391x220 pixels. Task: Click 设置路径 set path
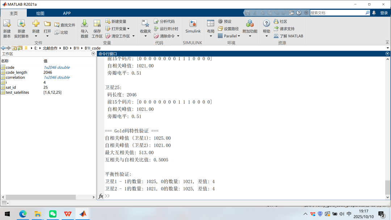pyautogui.click(x=228, y=29)
